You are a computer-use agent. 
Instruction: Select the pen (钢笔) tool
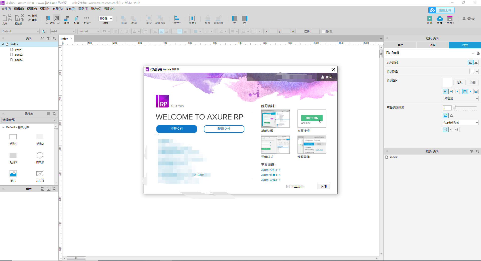coord(77,18)
